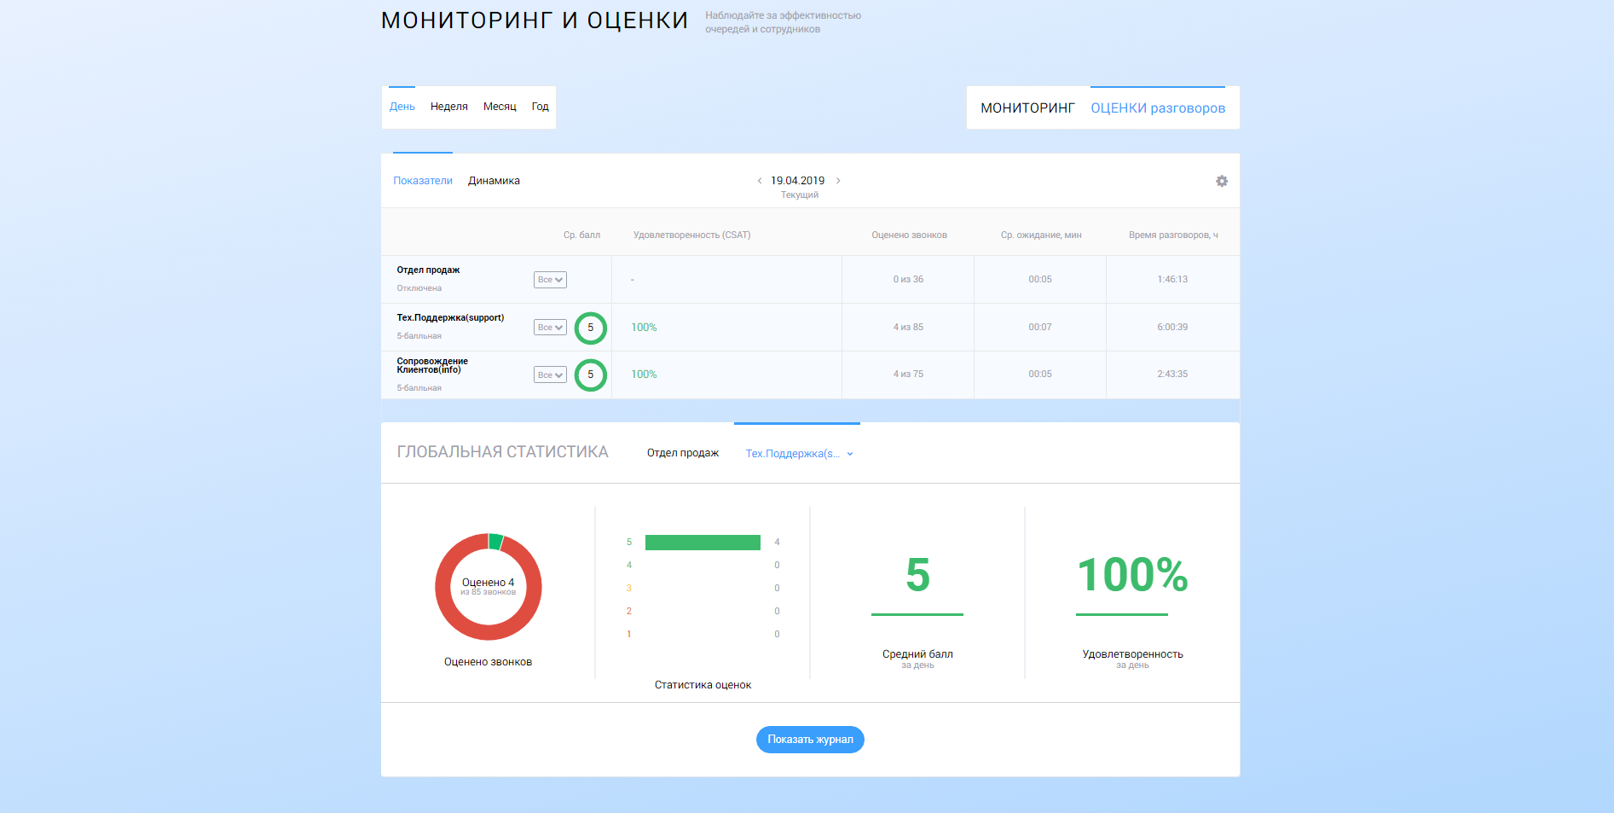Open the Все dropdown for Отдел продаж
This screenshot has width=1614, height=813.
[x=550, y=280]
